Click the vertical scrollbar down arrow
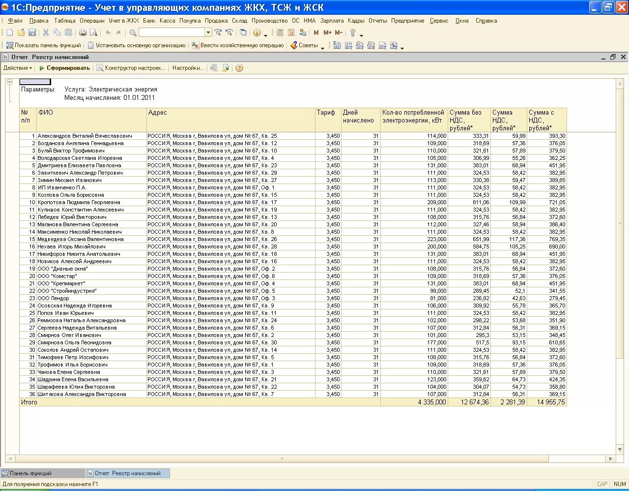 pyautogui.click(x=620, y=450)
